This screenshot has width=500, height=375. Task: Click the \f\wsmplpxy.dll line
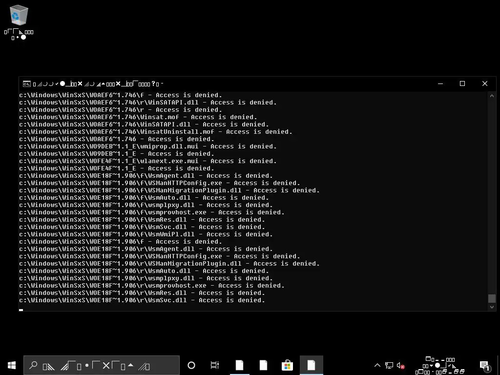146,205
